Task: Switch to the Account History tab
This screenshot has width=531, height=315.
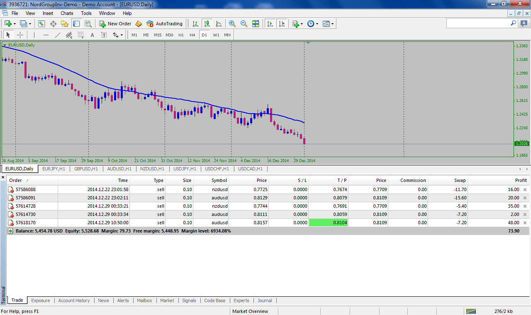Action: click(74, 300)
